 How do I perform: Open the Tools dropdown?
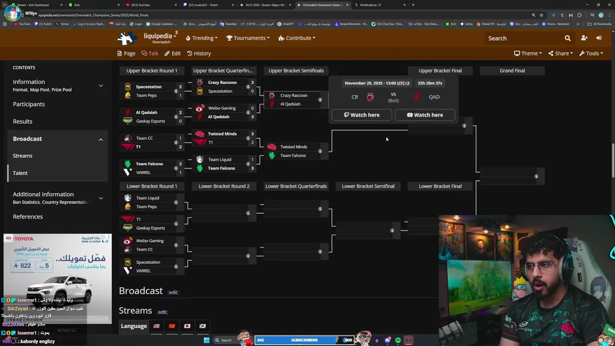tap(591, 53)
